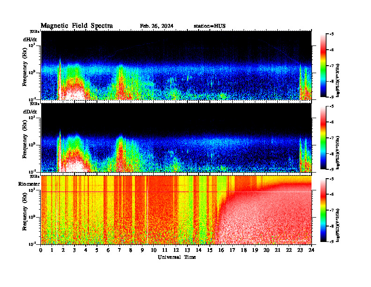Click the "Magnetic Field Spectra" title
Viewport: 371px width, 287px height.
pos(77,26)
